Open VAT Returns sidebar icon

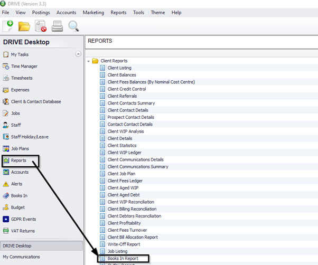(x=6, y=231)
